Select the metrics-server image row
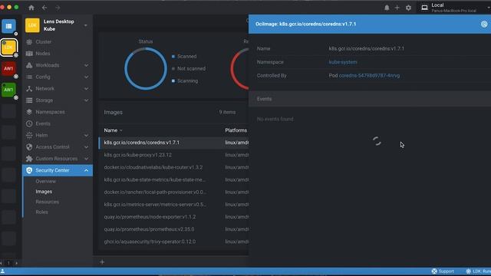The height and width of the screenshot is (276, 491). click(x=173, y=205)
